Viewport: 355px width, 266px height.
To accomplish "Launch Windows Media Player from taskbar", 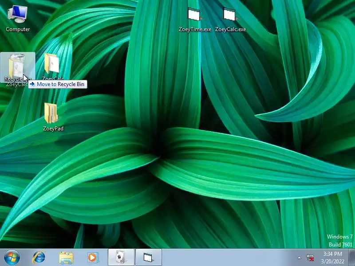I will click(93, 258).
